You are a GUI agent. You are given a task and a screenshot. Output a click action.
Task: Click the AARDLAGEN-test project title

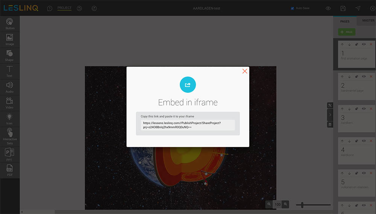pyautogui.click(x=206, y=8)
